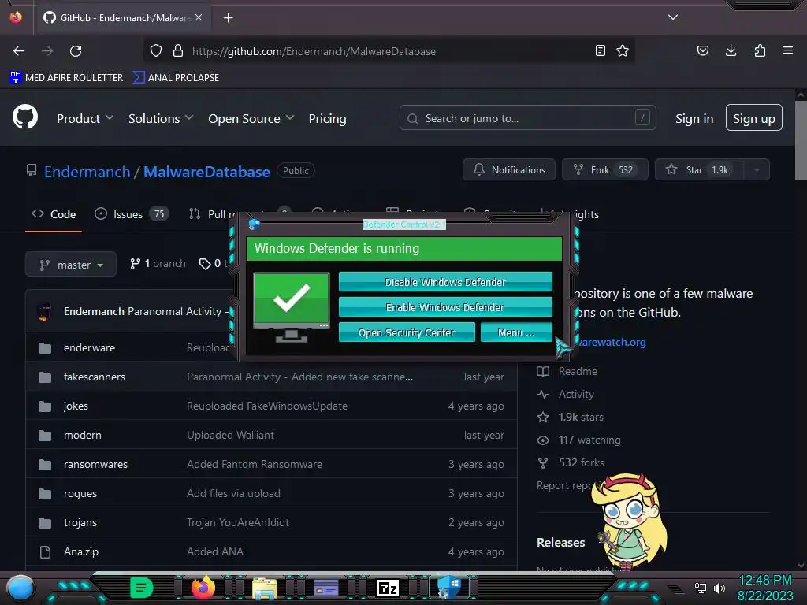807x605 pixels.
Task: List all tabs with the chevron
Action: [673, 17]
